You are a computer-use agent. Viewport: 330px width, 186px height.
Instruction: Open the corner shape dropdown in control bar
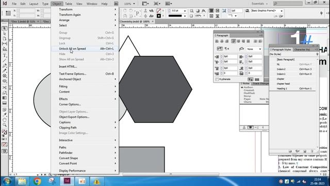click(236, 16)
